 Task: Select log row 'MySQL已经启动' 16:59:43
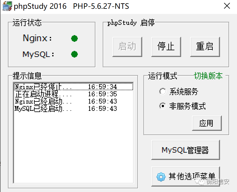pyautogui.click(x=74, y=108)
